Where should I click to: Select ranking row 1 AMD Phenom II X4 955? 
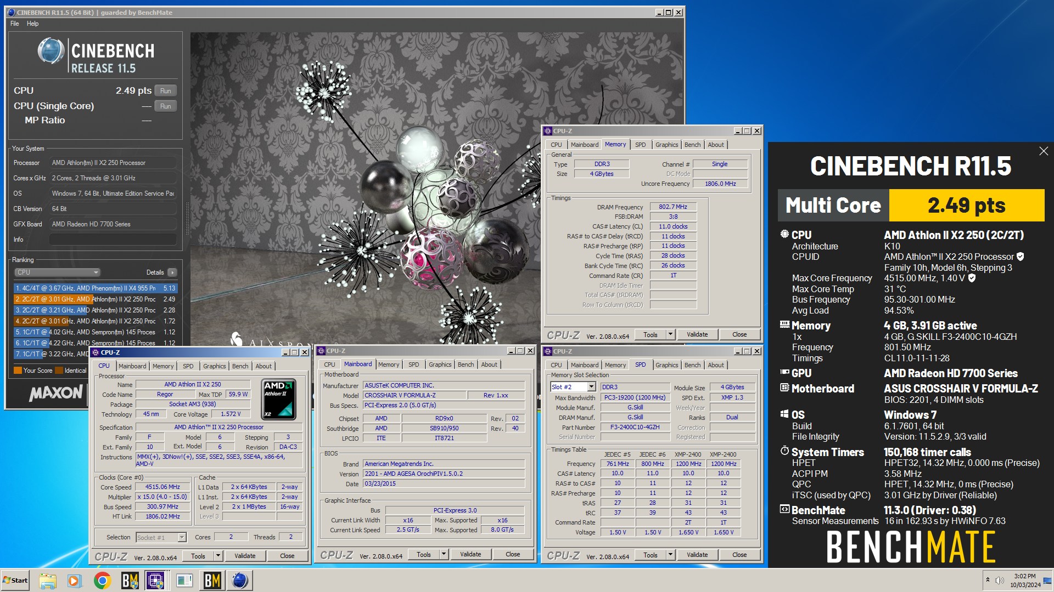click(96, 288)
